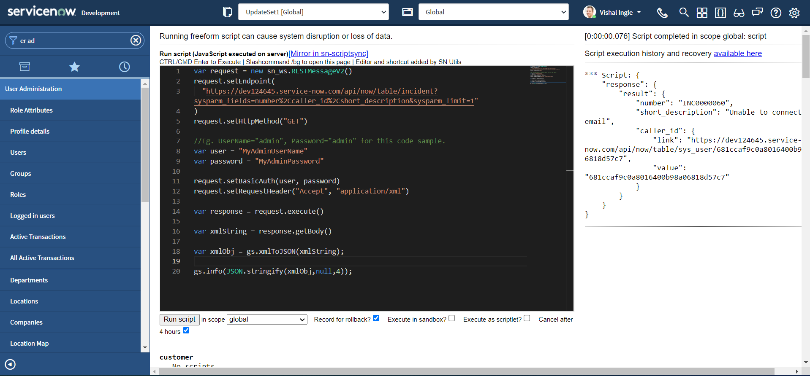Click the horizontal scrollbar at bottom

[x=466, y=371]
